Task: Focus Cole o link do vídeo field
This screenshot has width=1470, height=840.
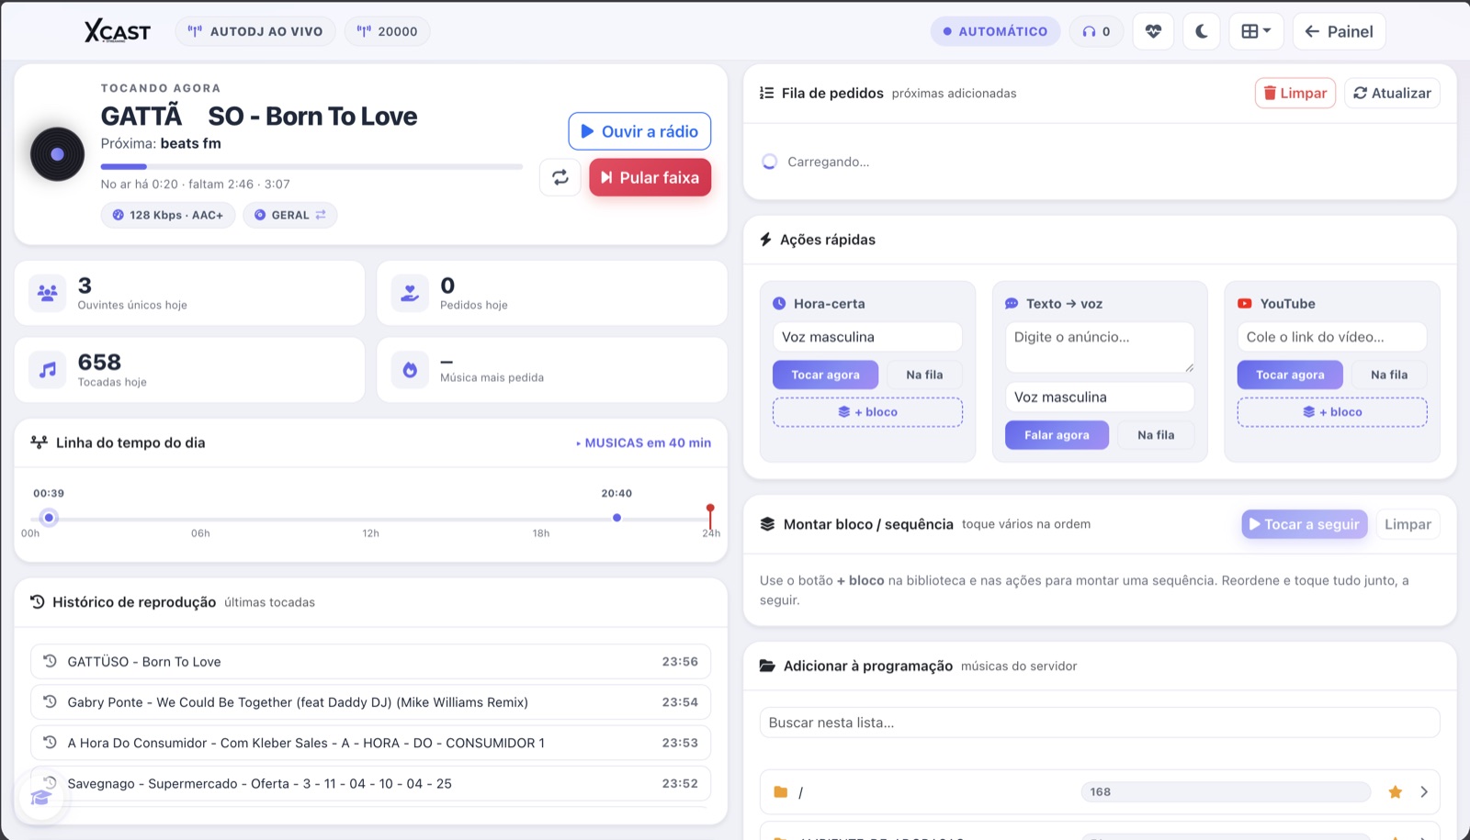Action: tap(1332, 337)
